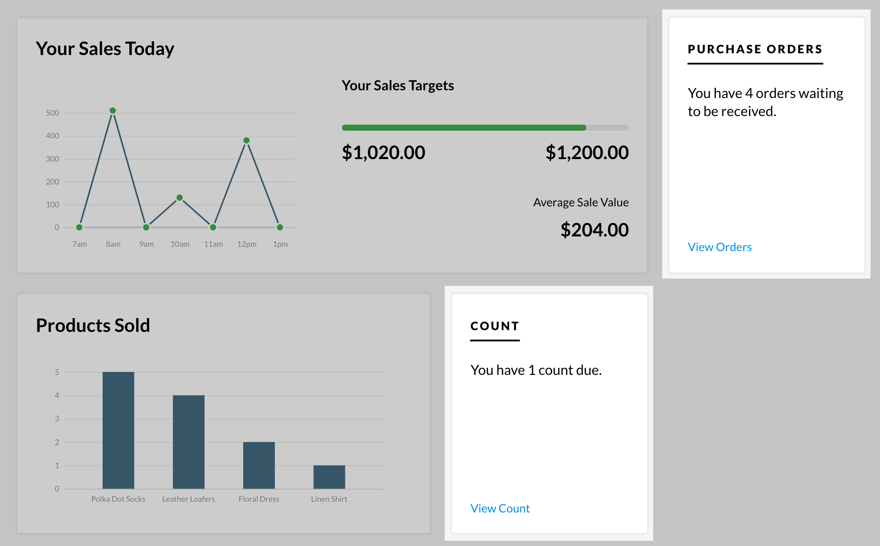Click the Floral Dress bar
Screen dimensions: 880x546
pyautogui.click(x=259, y=465)
